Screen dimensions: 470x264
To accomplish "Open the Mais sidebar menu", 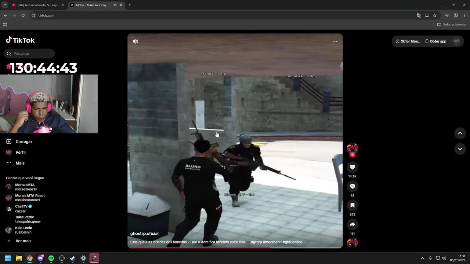I will click(x=15, y=163).
